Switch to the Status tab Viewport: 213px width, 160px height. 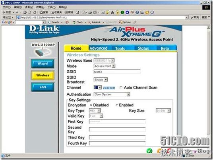click(x=143, y=48)
